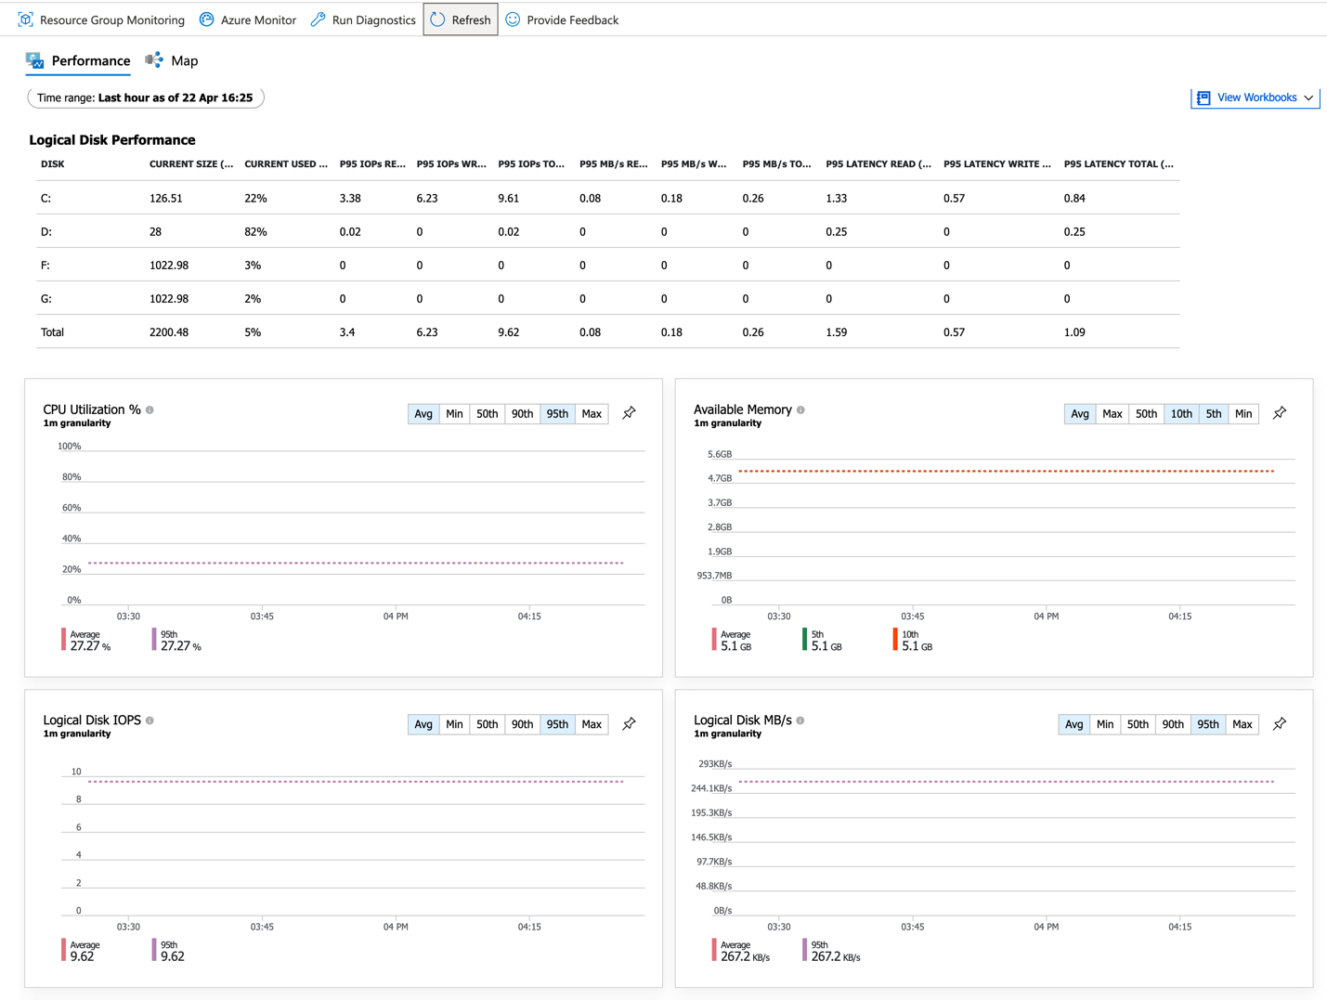
Task: Sort by the DISK column header
Action: coord(52,164)
